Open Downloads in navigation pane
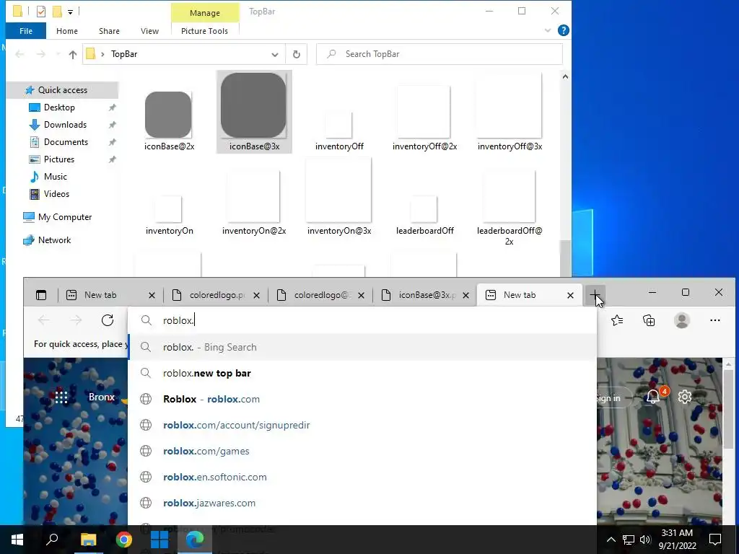739x554 pixels. click(65, 125)
